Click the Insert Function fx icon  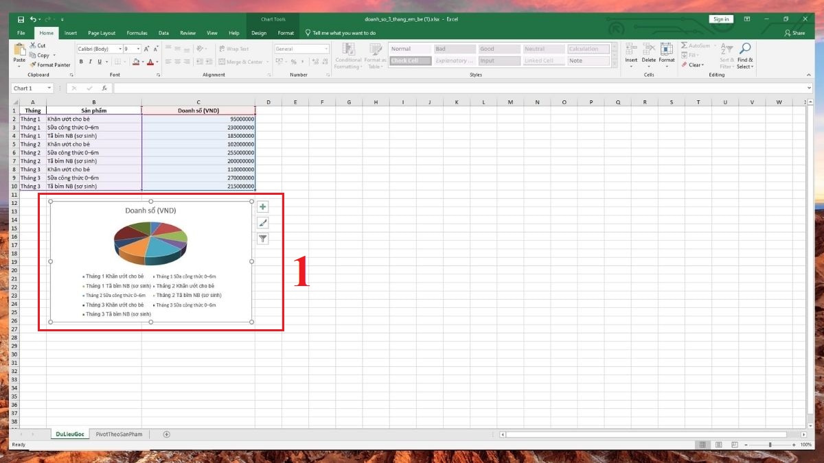tap(104, 88)
